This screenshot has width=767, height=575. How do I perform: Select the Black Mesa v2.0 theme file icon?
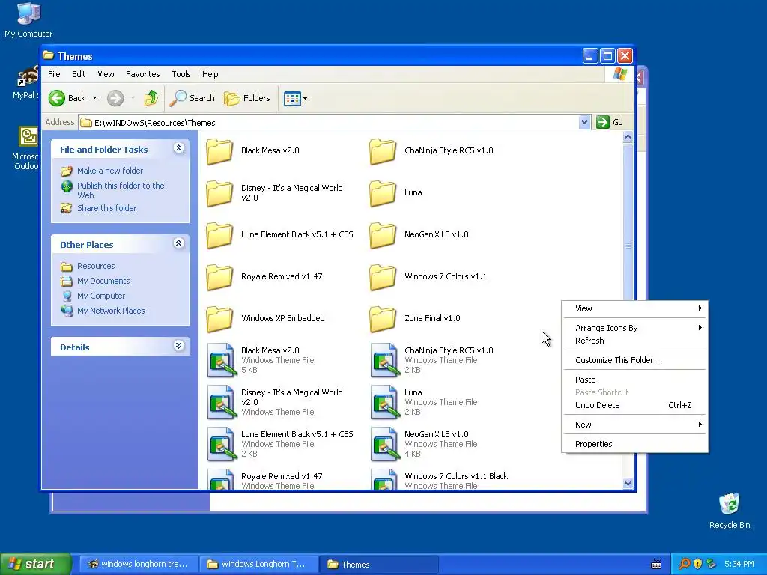point(221,360)
